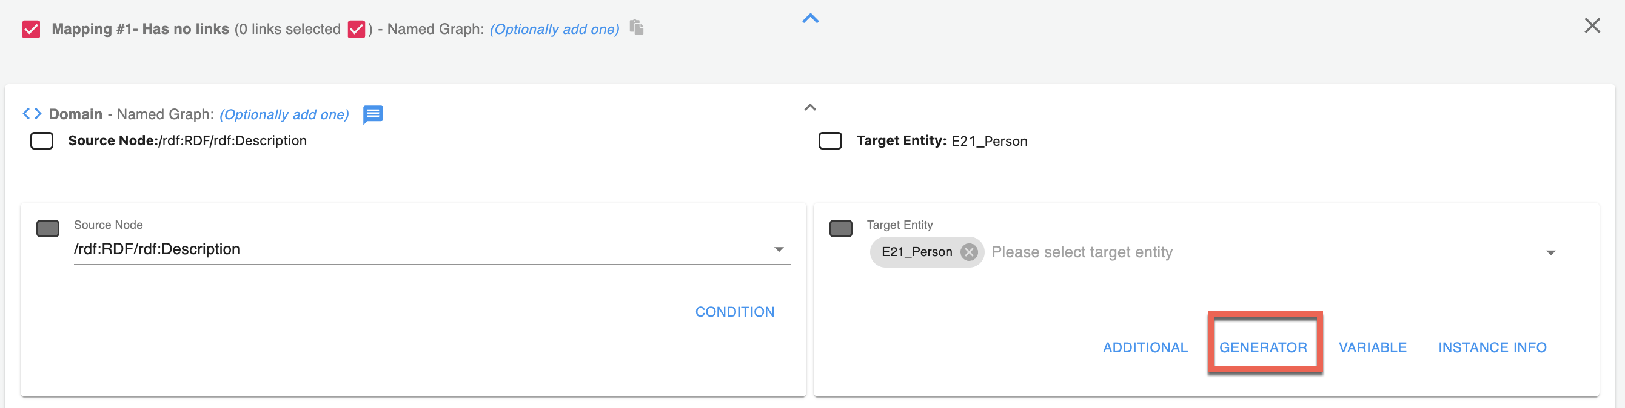
Task: Click the paste icon beside Mapping named graph
Action: (x=637, y=28)
